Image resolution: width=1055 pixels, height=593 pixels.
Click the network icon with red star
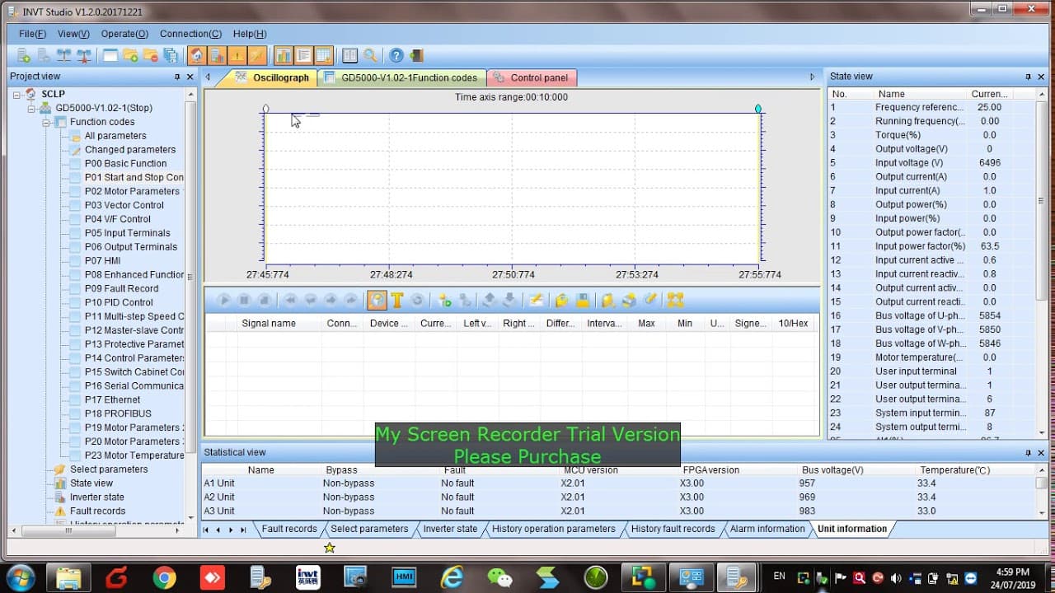(83, 56)
